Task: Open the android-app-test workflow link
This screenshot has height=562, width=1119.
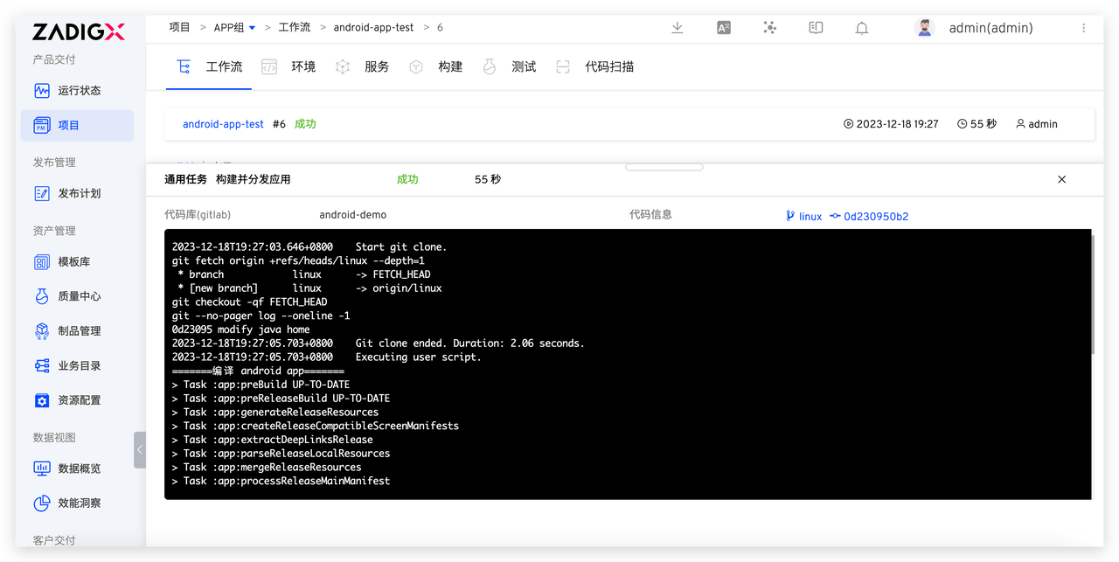Action: coord(223,124)
